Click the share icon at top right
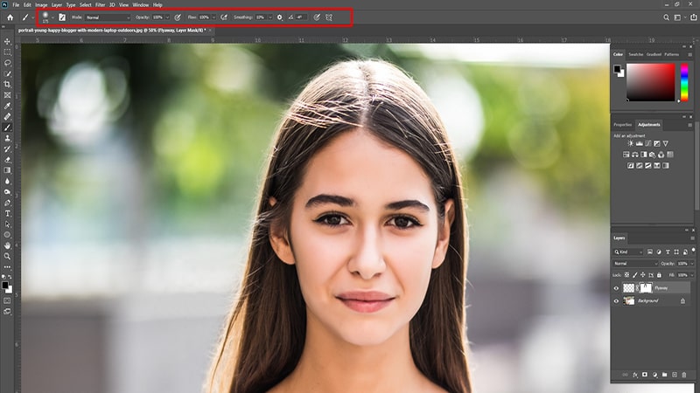The width and height of the screenshot is (700, 393). 694,17
